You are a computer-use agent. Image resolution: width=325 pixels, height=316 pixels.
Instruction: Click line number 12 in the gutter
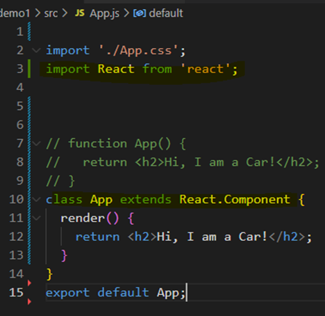click(x=16, y=237)
